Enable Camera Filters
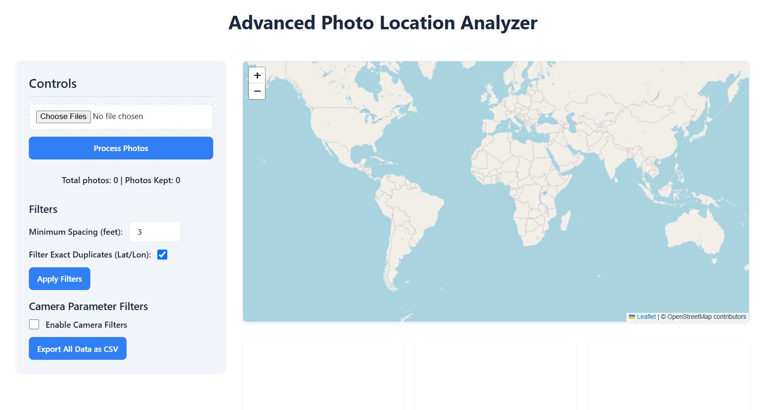The height and width of the screenshot is (410, 775). tap(34, 324)
